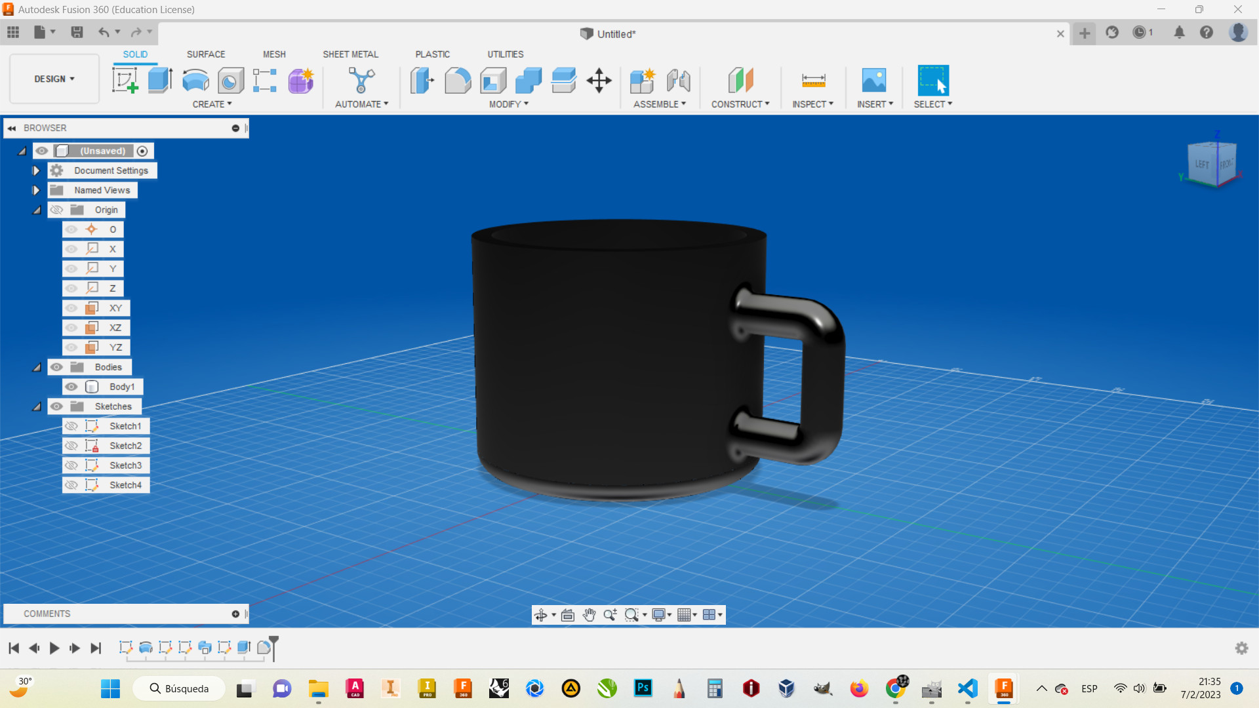Play the timeline animation

[54, 648]
